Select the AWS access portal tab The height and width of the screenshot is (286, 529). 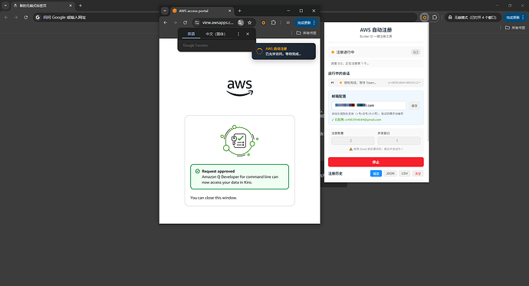click(202, 11)
